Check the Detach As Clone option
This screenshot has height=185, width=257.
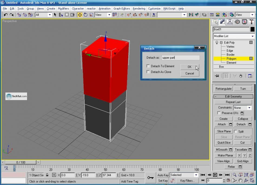pos(148,72)
